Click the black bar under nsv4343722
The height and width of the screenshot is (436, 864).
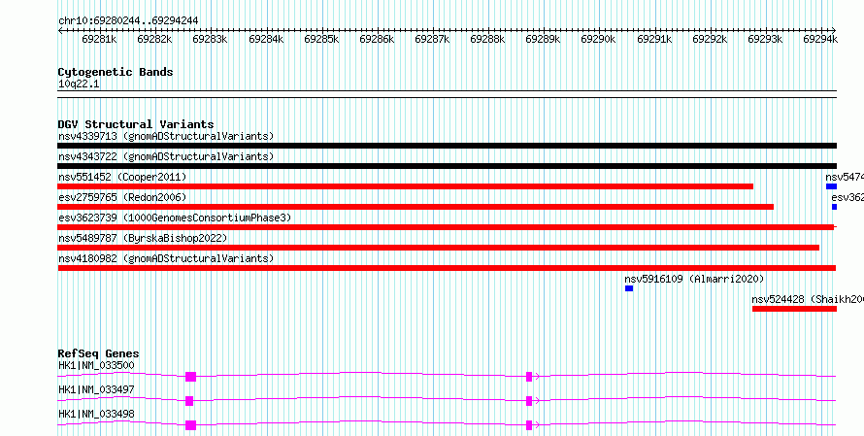point(447,166)
